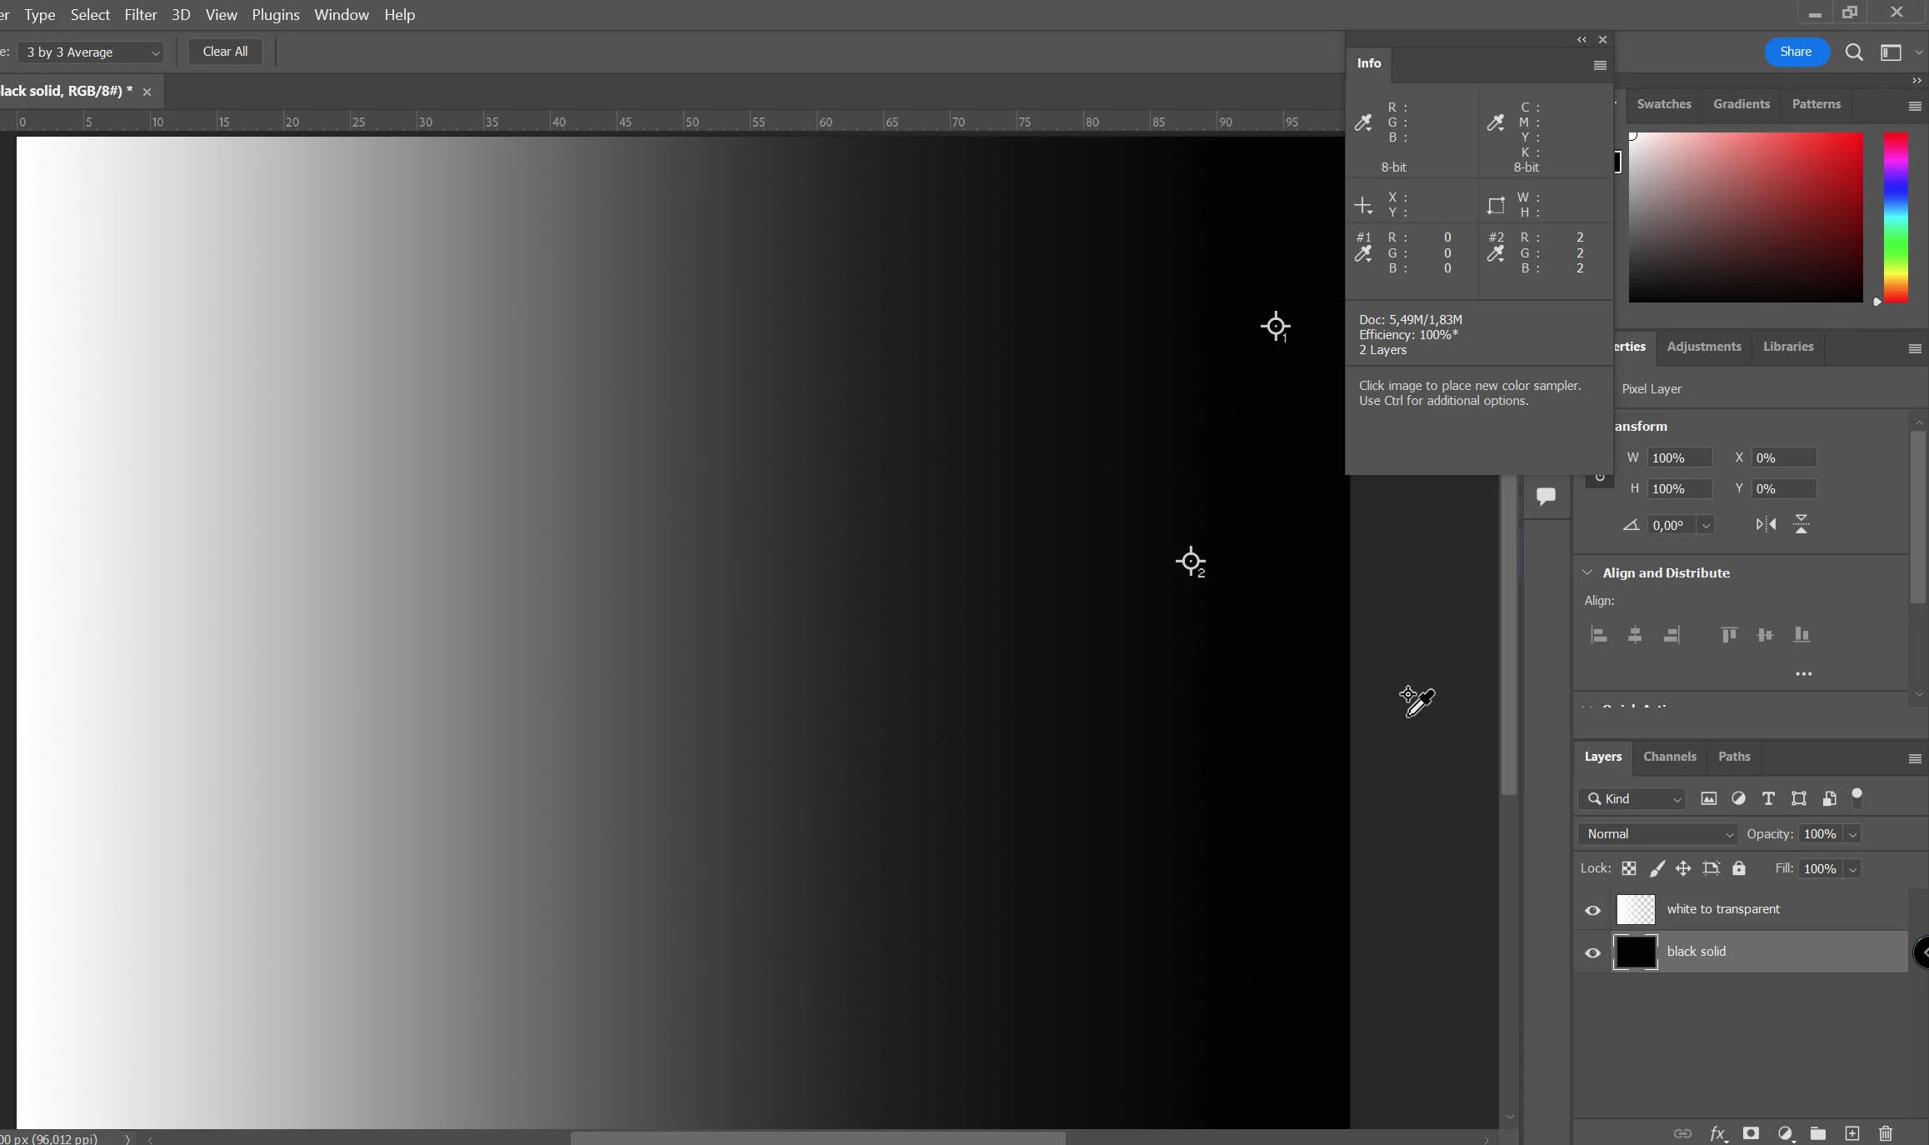Open the comments speech bubble panel
The height and width of the screenshot is (1145, 1929).
point(1546,497)
